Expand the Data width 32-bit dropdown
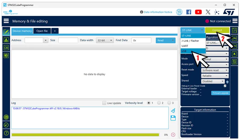This screenshot has height=140, width=241. [x=105, y=40]
